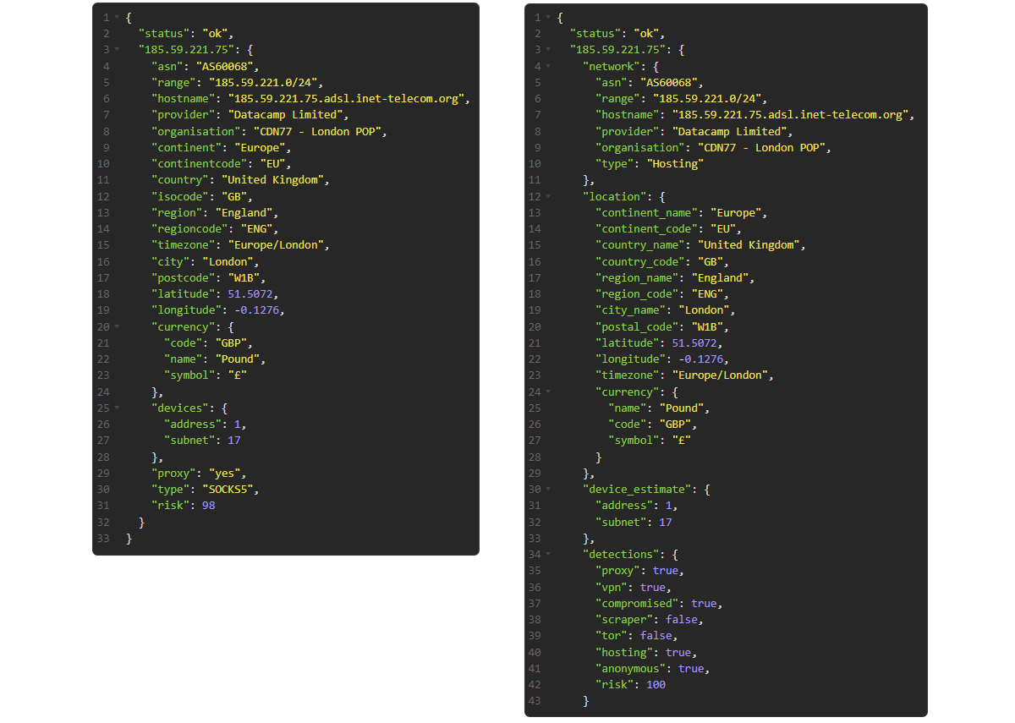This screenshot has height=723, width=1015.
Task: Collapse the "185.59.221.75" fold arrow in left panel
Action: (117, 50)
